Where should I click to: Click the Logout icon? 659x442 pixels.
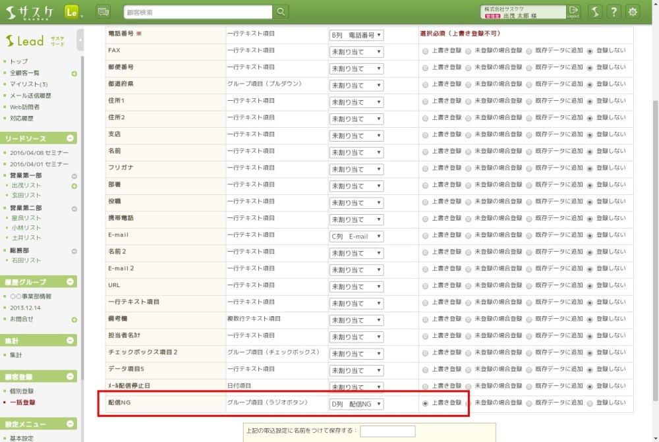pyautogui.click(x=573, y=12)
